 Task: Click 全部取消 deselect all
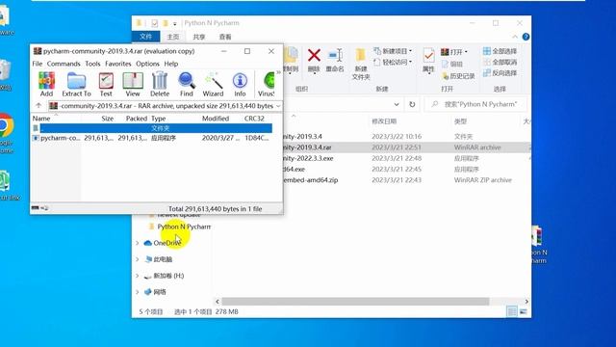[500, 62]
